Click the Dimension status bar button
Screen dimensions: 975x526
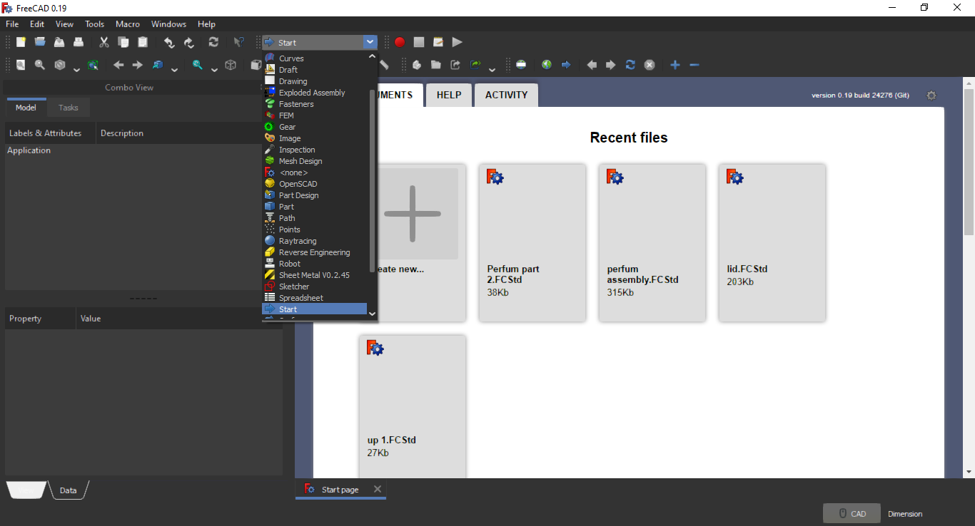pyautogui.click(x=905, y=514)
